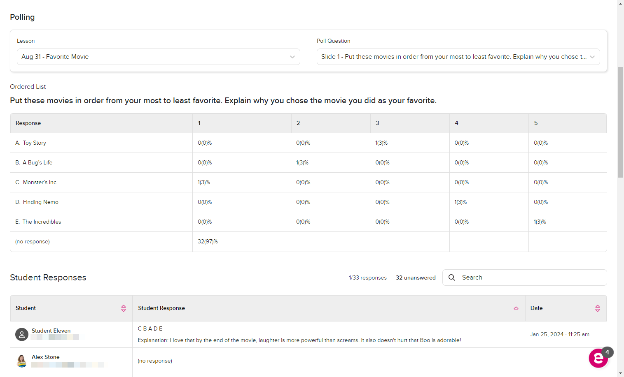Click the '(no response)' summary row label

point(33,242)
